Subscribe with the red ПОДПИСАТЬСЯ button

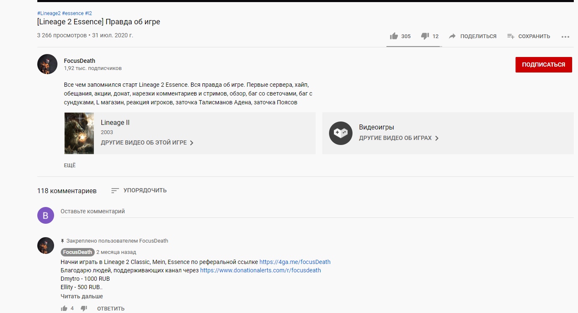pos(544,65)
